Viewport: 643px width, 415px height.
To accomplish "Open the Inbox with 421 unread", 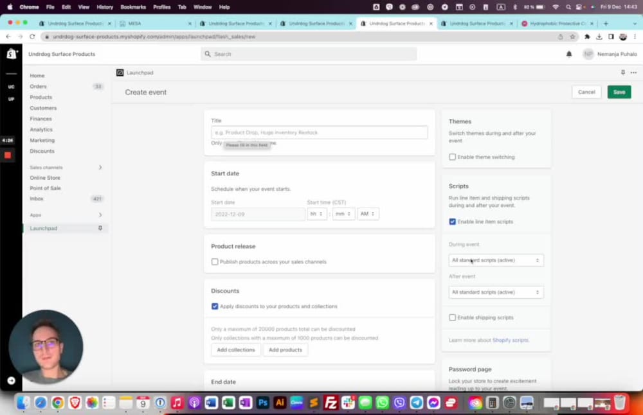I will coord(37,199).
